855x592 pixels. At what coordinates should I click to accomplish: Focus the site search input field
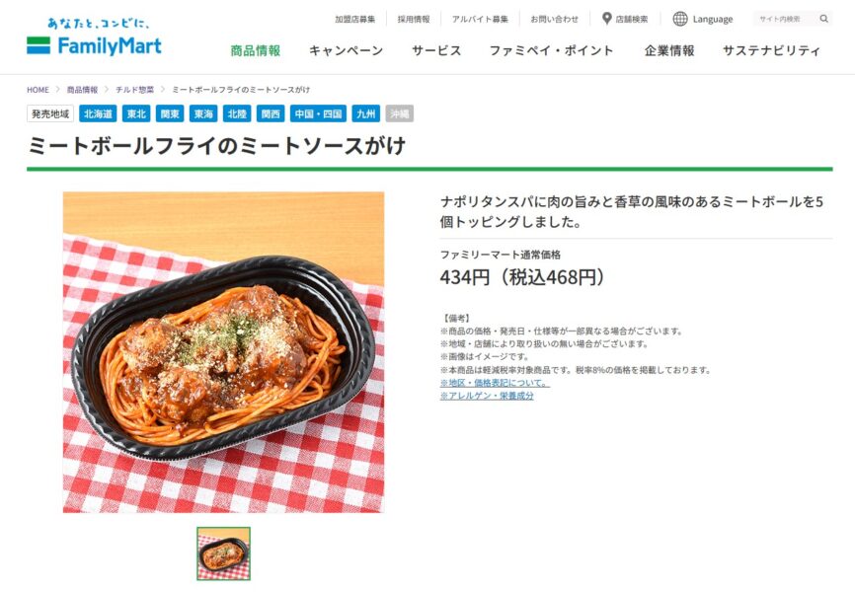pos(785,19)
